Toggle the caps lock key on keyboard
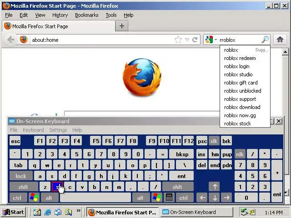 pos(21,176)
